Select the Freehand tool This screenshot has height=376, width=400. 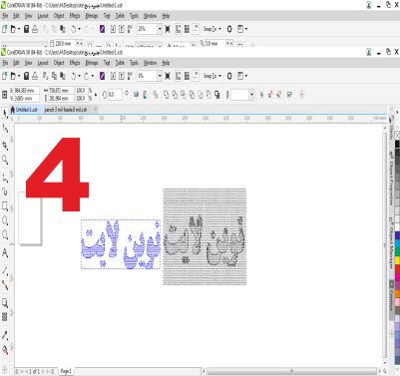pyautogui.click(x=5, y=179)
